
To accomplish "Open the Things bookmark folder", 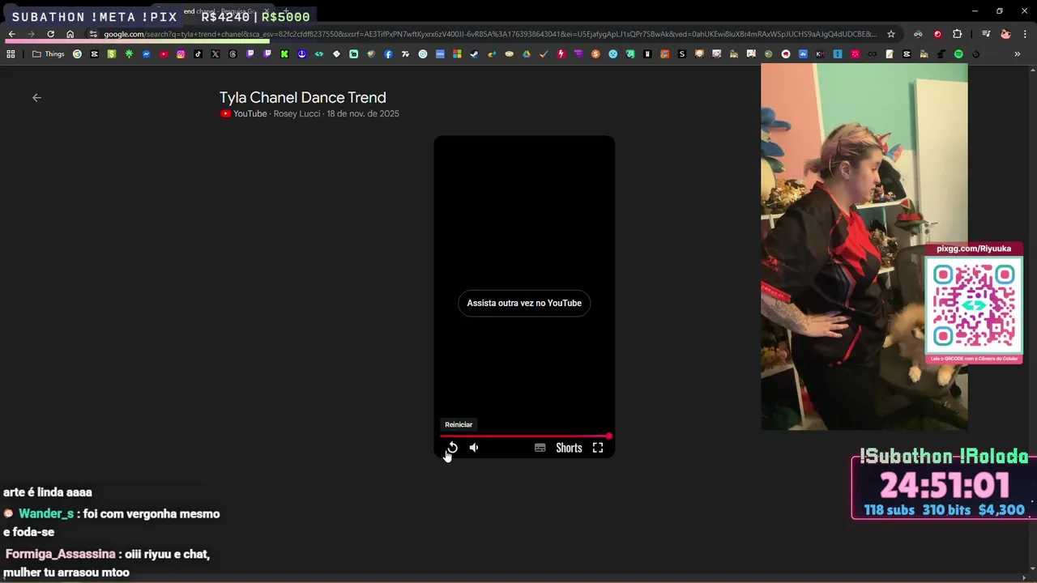I will [48, 54].
